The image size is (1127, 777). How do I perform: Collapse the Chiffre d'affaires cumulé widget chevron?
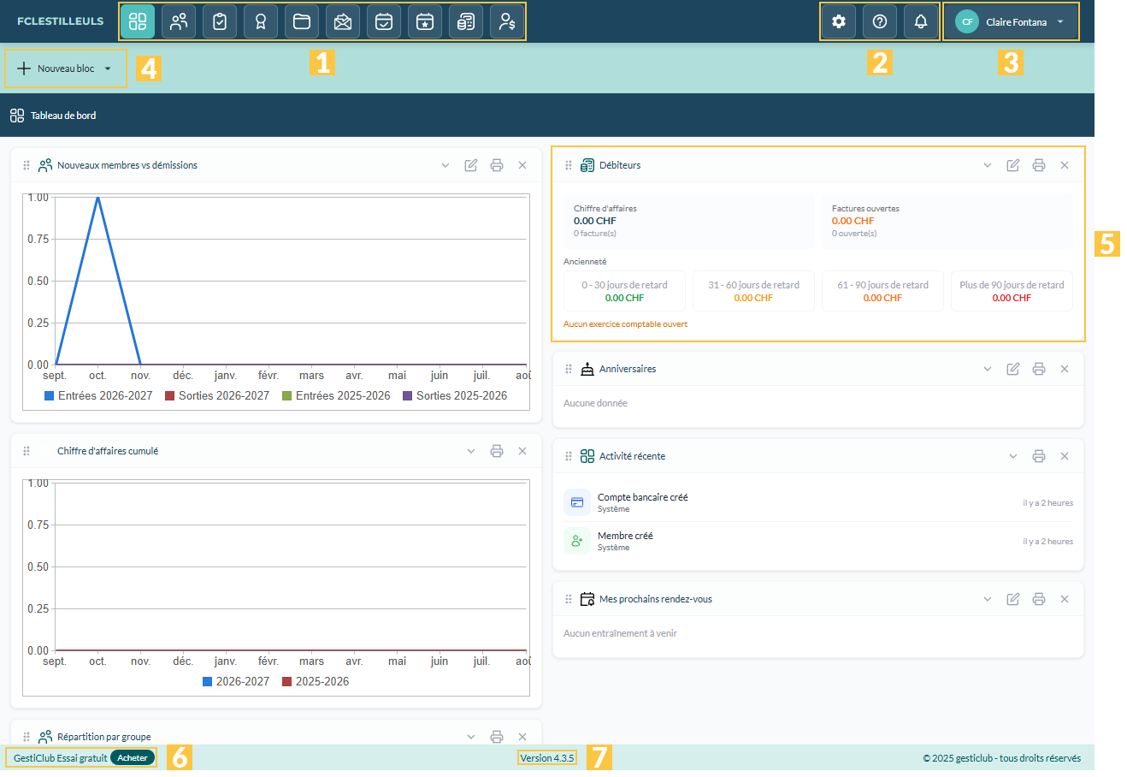coord(471,451)
